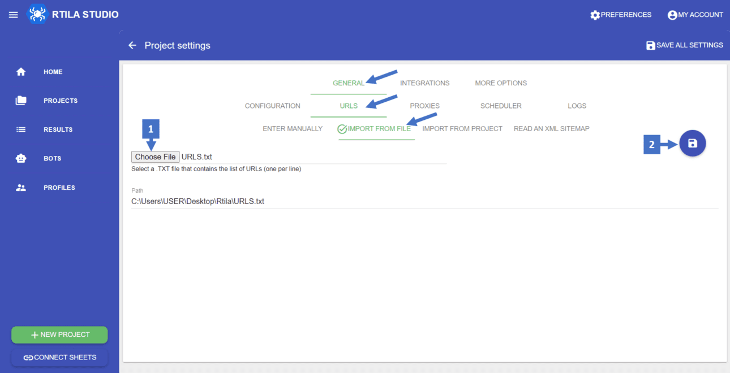Click the 'Select a .TXT file' hint text
730x373 pixels.
[x=216, y=169]
